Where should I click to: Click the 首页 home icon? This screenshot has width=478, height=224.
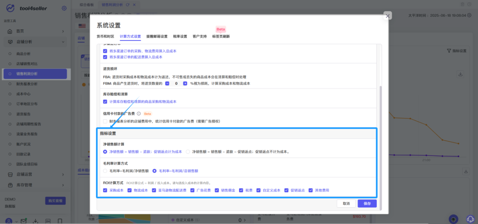10,31
